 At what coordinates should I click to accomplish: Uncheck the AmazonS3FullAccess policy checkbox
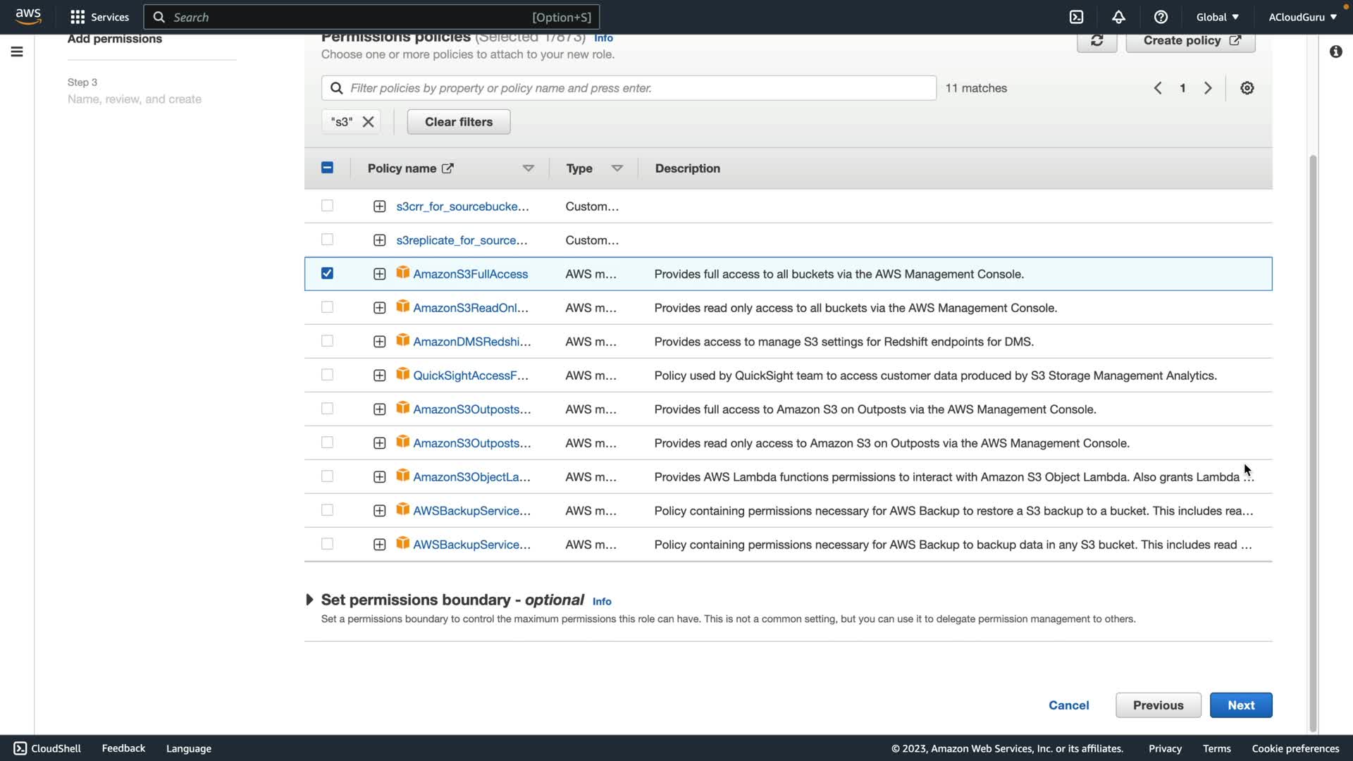(x=327, y=273)
